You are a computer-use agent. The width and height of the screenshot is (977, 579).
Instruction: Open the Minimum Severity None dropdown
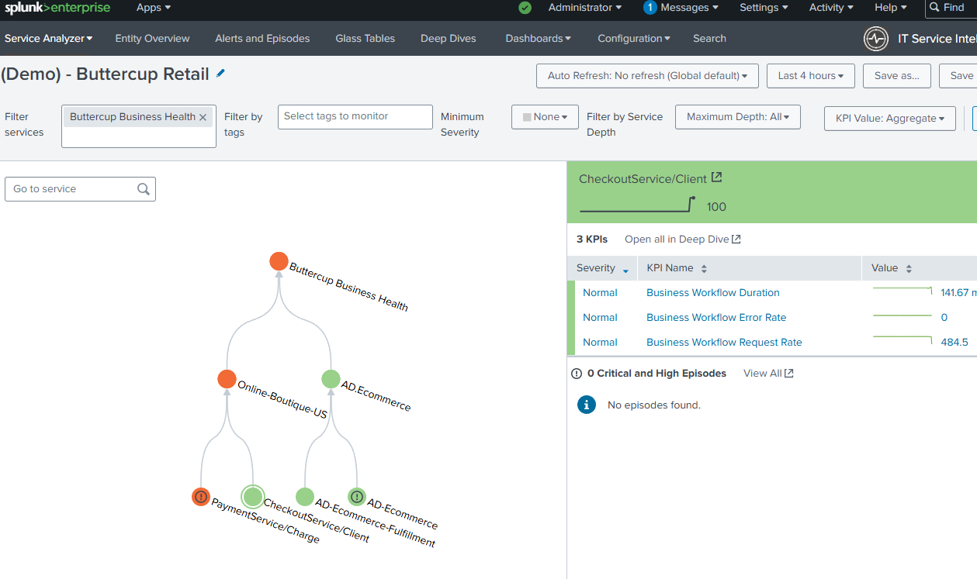[x=545, y=117]
